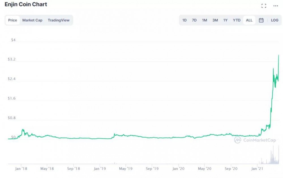Enable the 1D time range
The height and width of the screenshot is (178, 283).
(185, 20)
